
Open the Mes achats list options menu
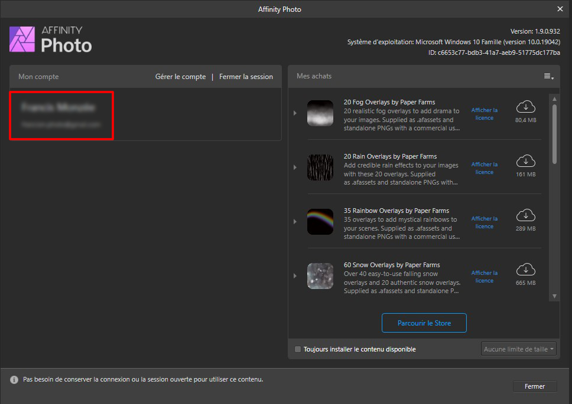548,77
